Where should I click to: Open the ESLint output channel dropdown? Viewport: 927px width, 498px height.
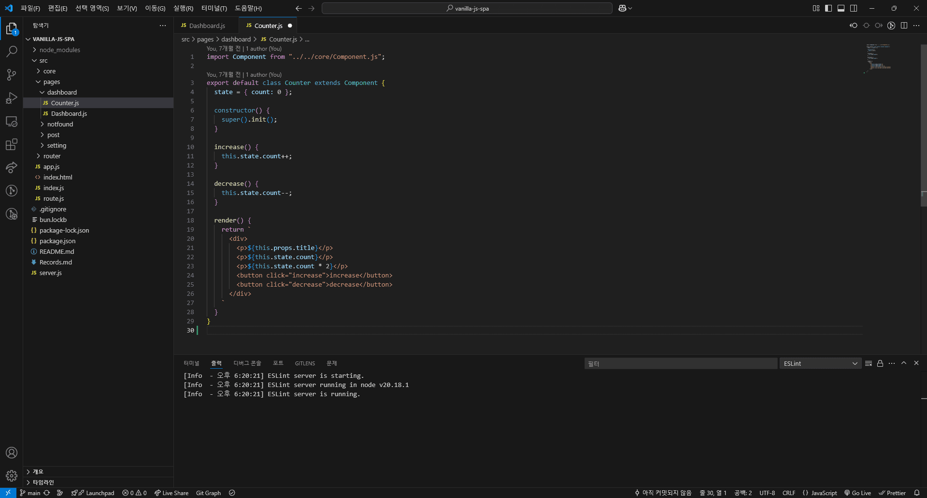[x=820, y=363]
